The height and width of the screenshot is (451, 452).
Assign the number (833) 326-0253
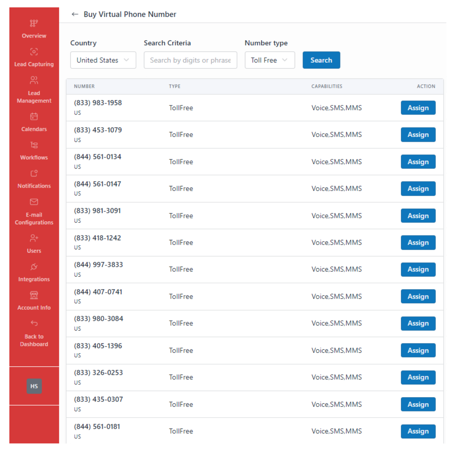point(418,377)
